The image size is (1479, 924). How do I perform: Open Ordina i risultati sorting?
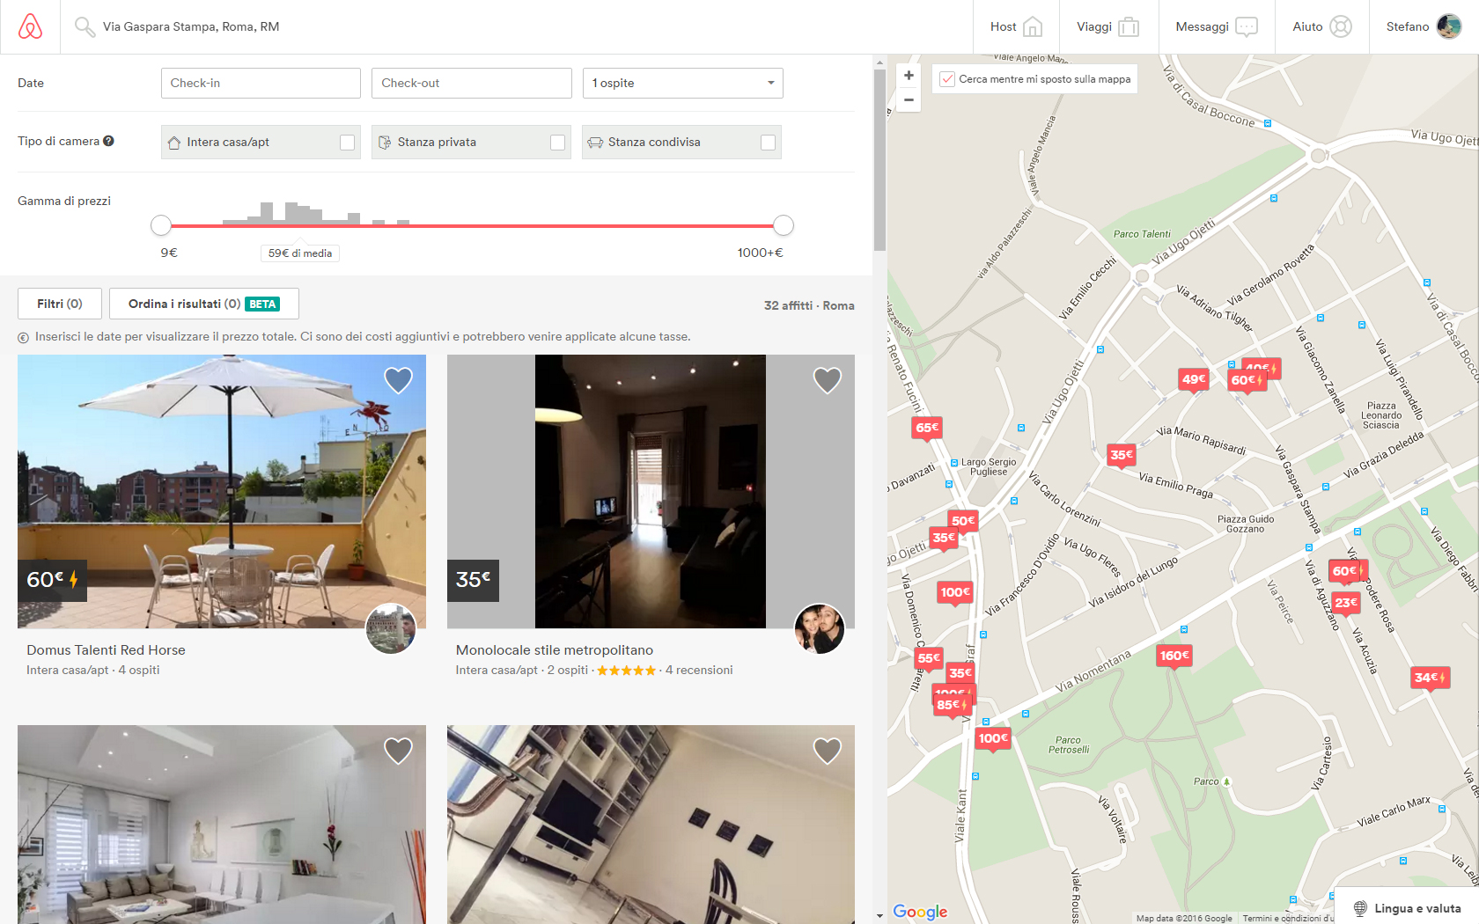(x=204, y=304)
